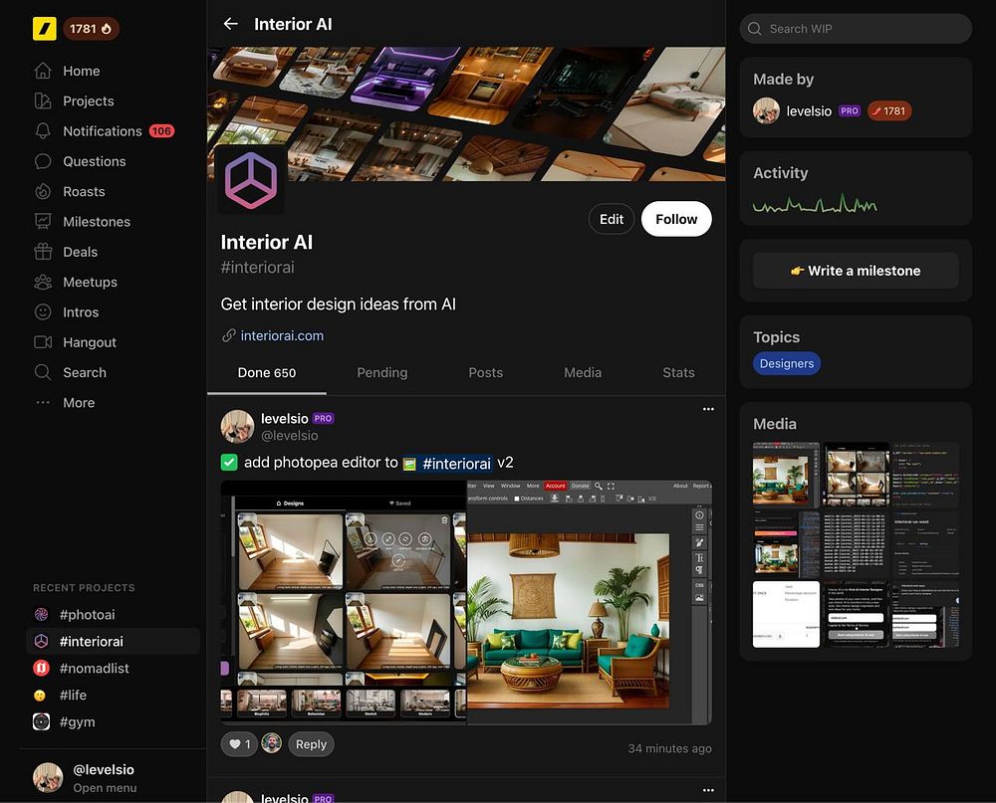Open the Deals gift icon
This screenshot has width=996, height=803.
(x=43, y=252)
